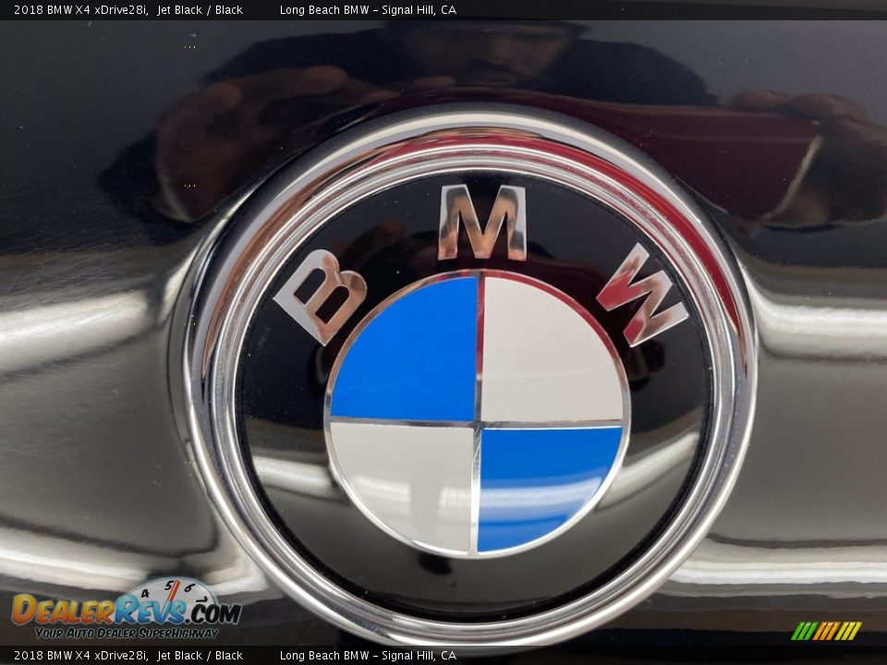887x665 pixels.
Task: Click top caption 'Long Beach BMW – Signal Hill, CA'
Action: tap(368, 9)
